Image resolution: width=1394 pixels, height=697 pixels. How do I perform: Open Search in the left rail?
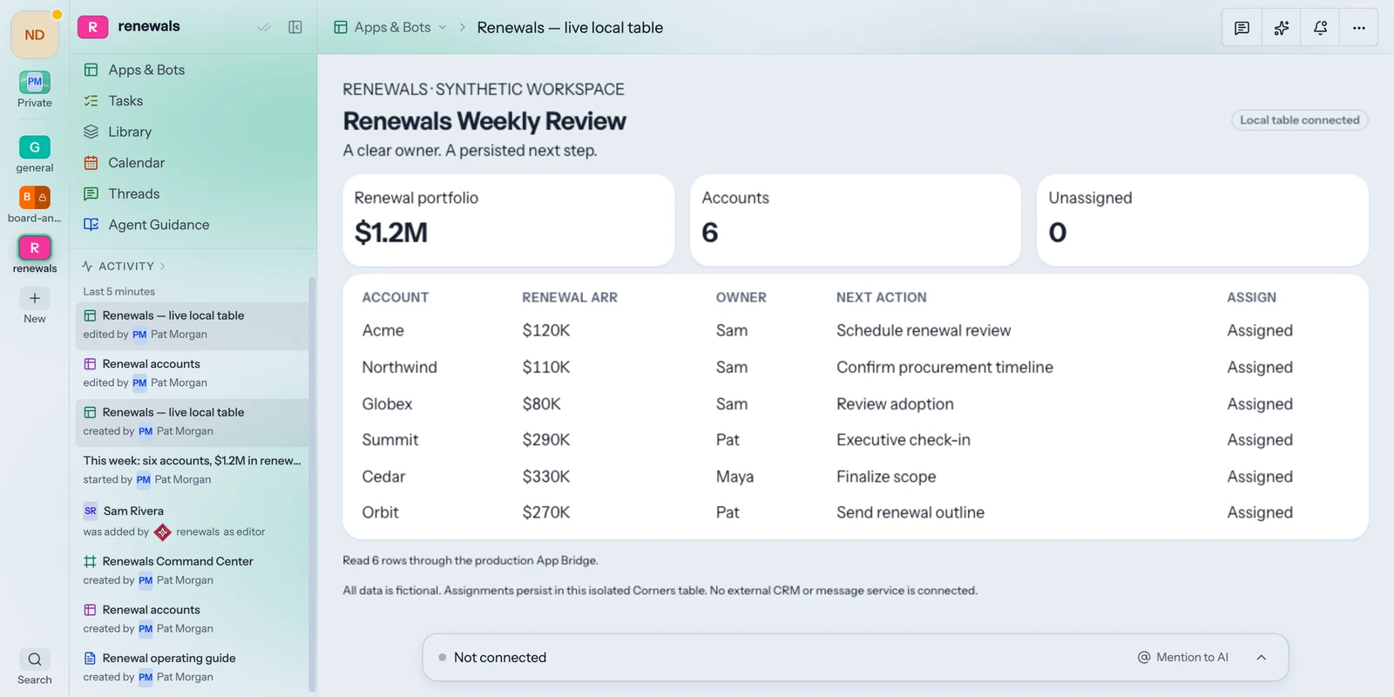[34, 660]
